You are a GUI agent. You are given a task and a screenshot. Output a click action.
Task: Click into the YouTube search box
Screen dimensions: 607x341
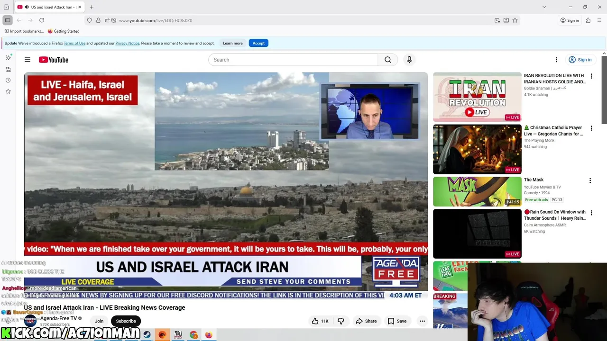click(x=293, y=60)
